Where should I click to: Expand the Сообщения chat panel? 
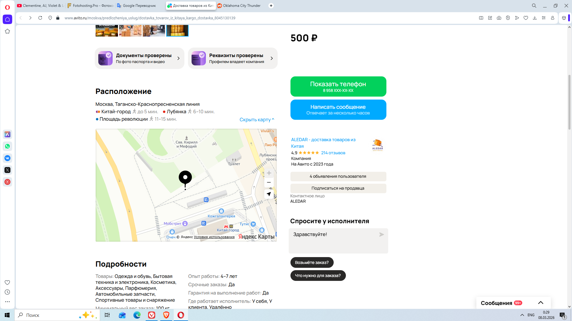coord(540,303)
